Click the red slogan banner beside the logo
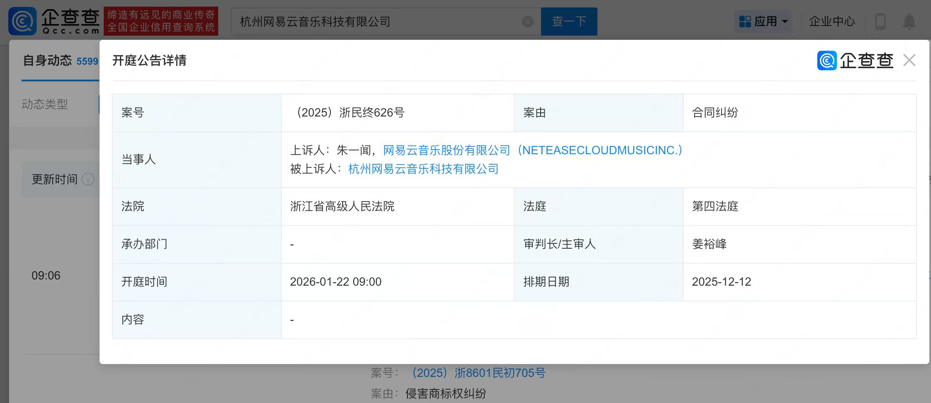This screenshot has height=403, width=931. (161, 21)
